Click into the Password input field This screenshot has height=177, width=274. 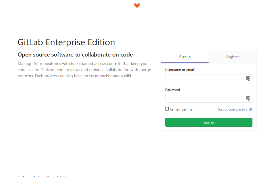(205, 98)
